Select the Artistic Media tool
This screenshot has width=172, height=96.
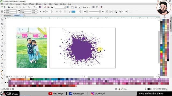point(2,35)
